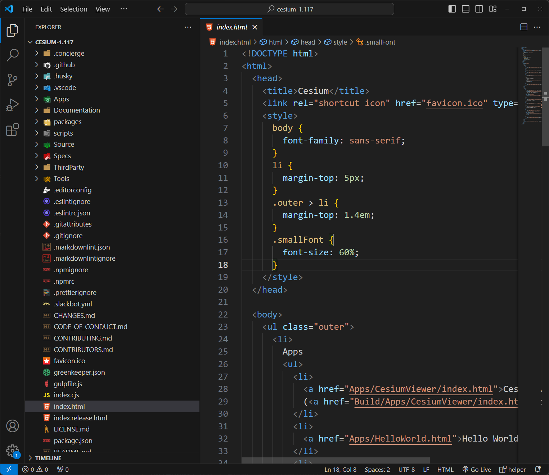Viewport: 549px width, 475px height.
Task: Expand the TIMELINE section
Action: (112, 458)
